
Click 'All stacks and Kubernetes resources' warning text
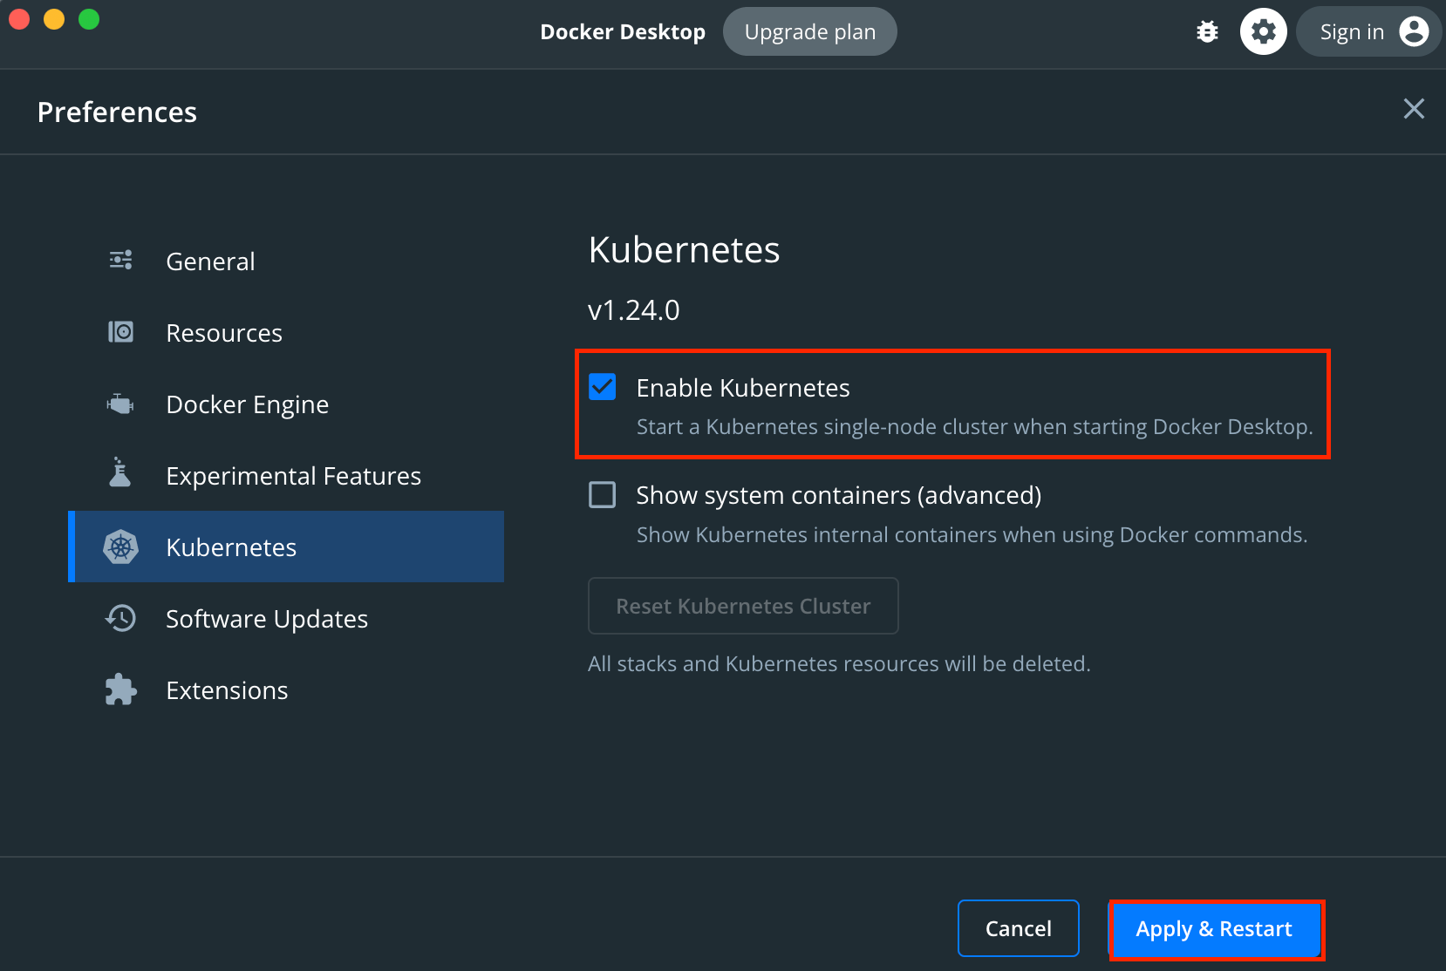839,663
